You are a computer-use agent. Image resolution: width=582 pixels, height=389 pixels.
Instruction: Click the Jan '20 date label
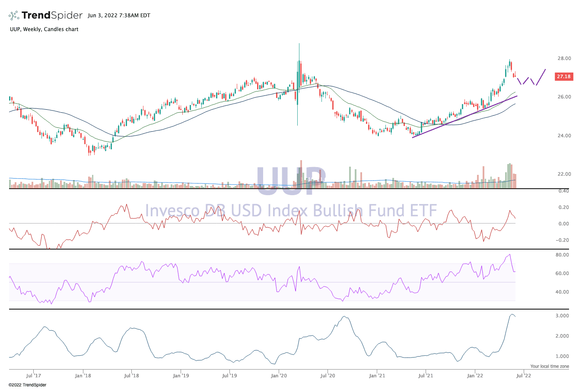click(x=279, y=376)
